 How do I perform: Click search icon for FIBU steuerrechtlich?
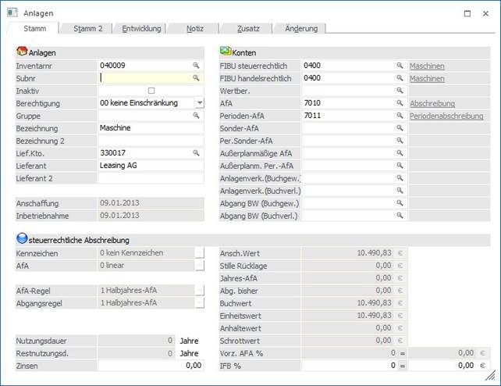[400, 66]
